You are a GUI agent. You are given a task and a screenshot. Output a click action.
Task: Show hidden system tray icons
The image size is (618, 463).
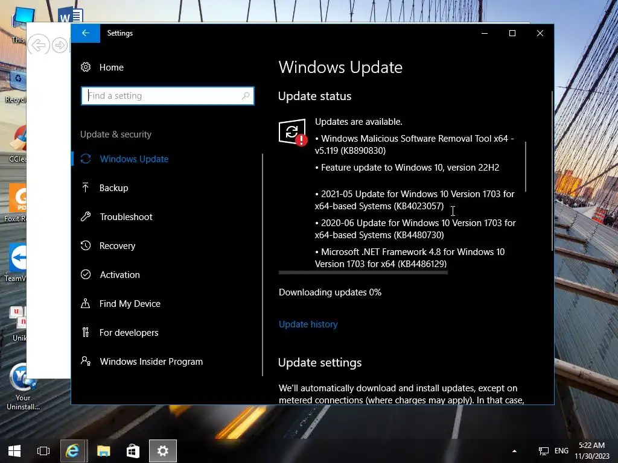click(514, 451)
